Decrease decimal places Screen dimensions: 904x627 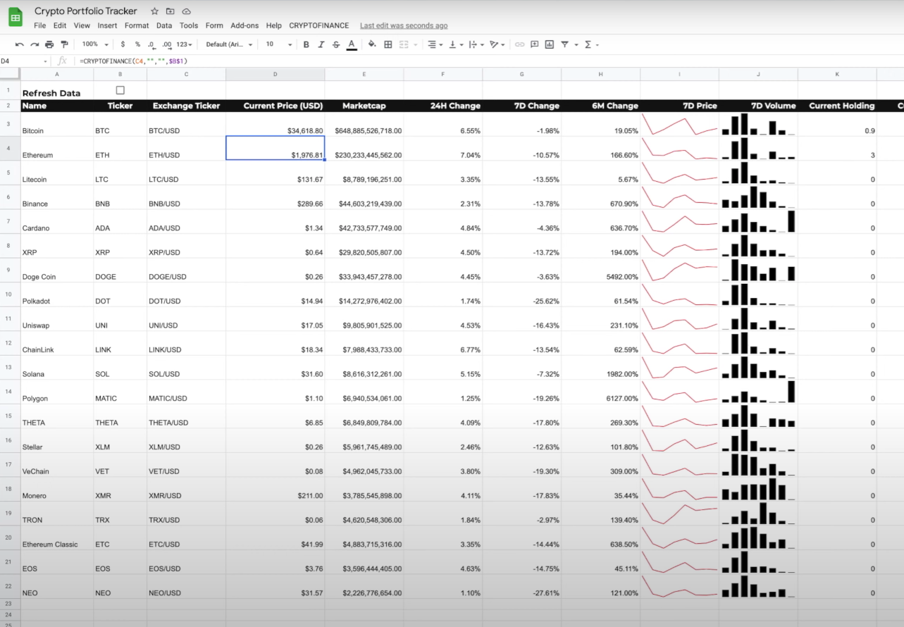click(x=151, y=44)
